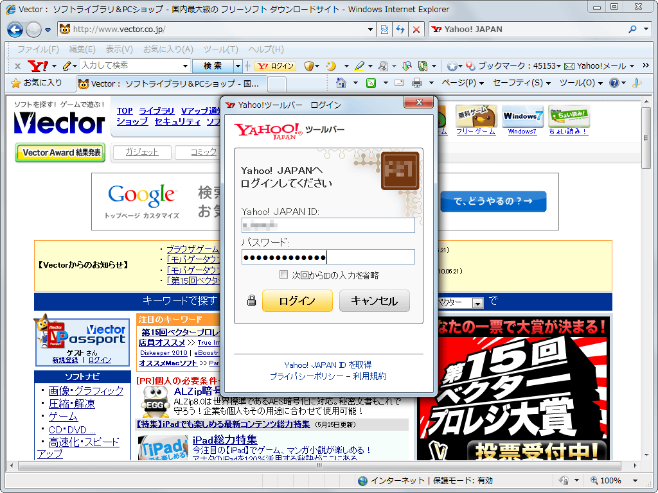
Task: Click the Y! ログイン toolbar button
Action: pyautogui.click(x=276, y=66)
